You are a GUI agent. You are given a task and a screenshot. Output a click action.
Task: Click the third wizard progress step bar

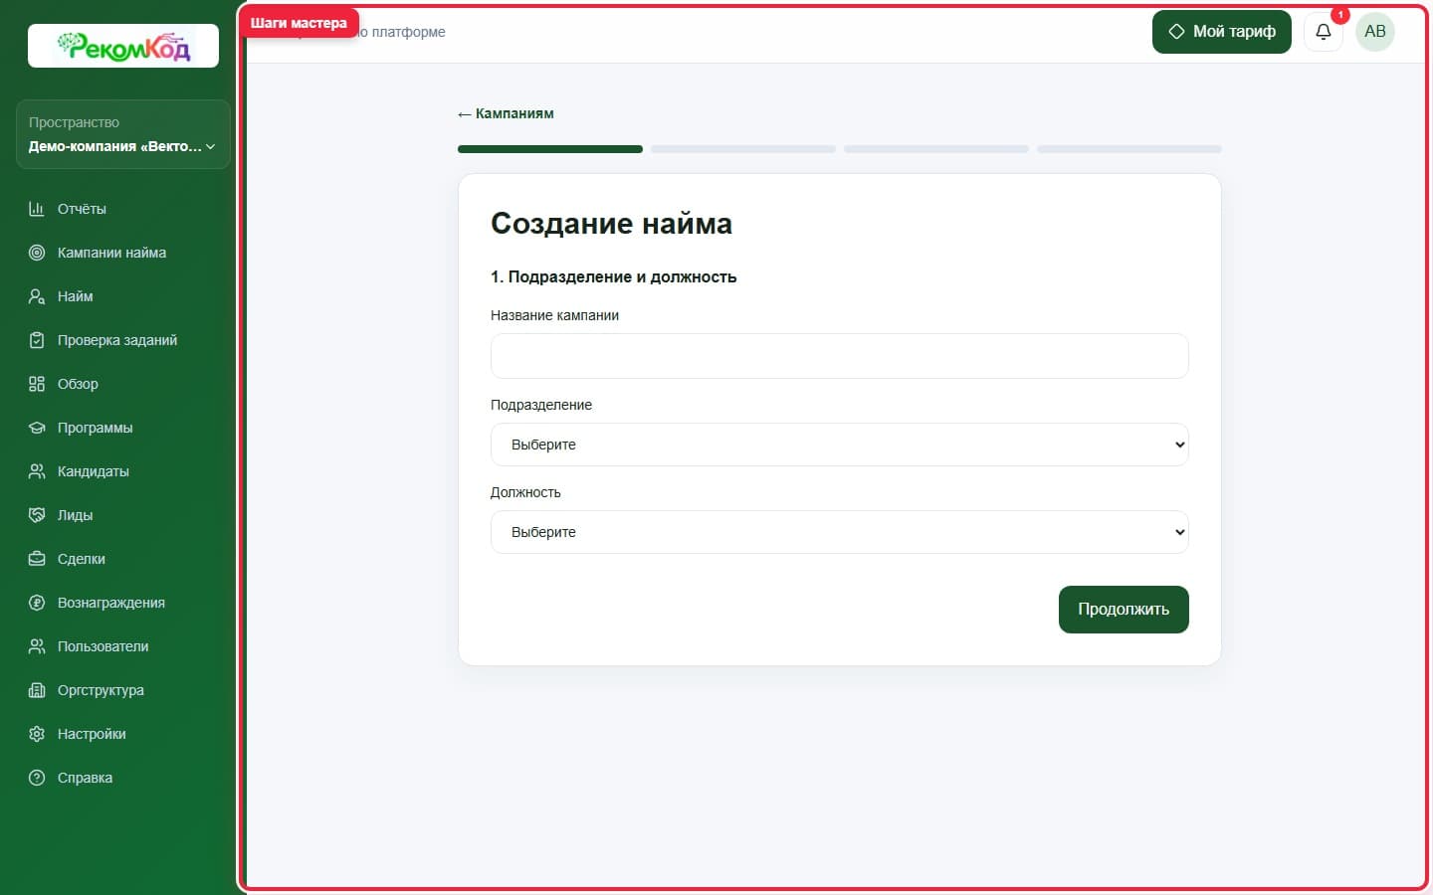tap(936, 149)
